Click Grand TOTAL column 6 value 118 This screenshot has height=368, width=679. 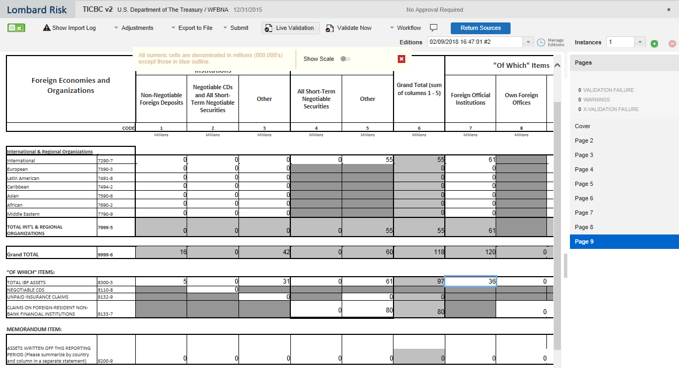[419, 252]
